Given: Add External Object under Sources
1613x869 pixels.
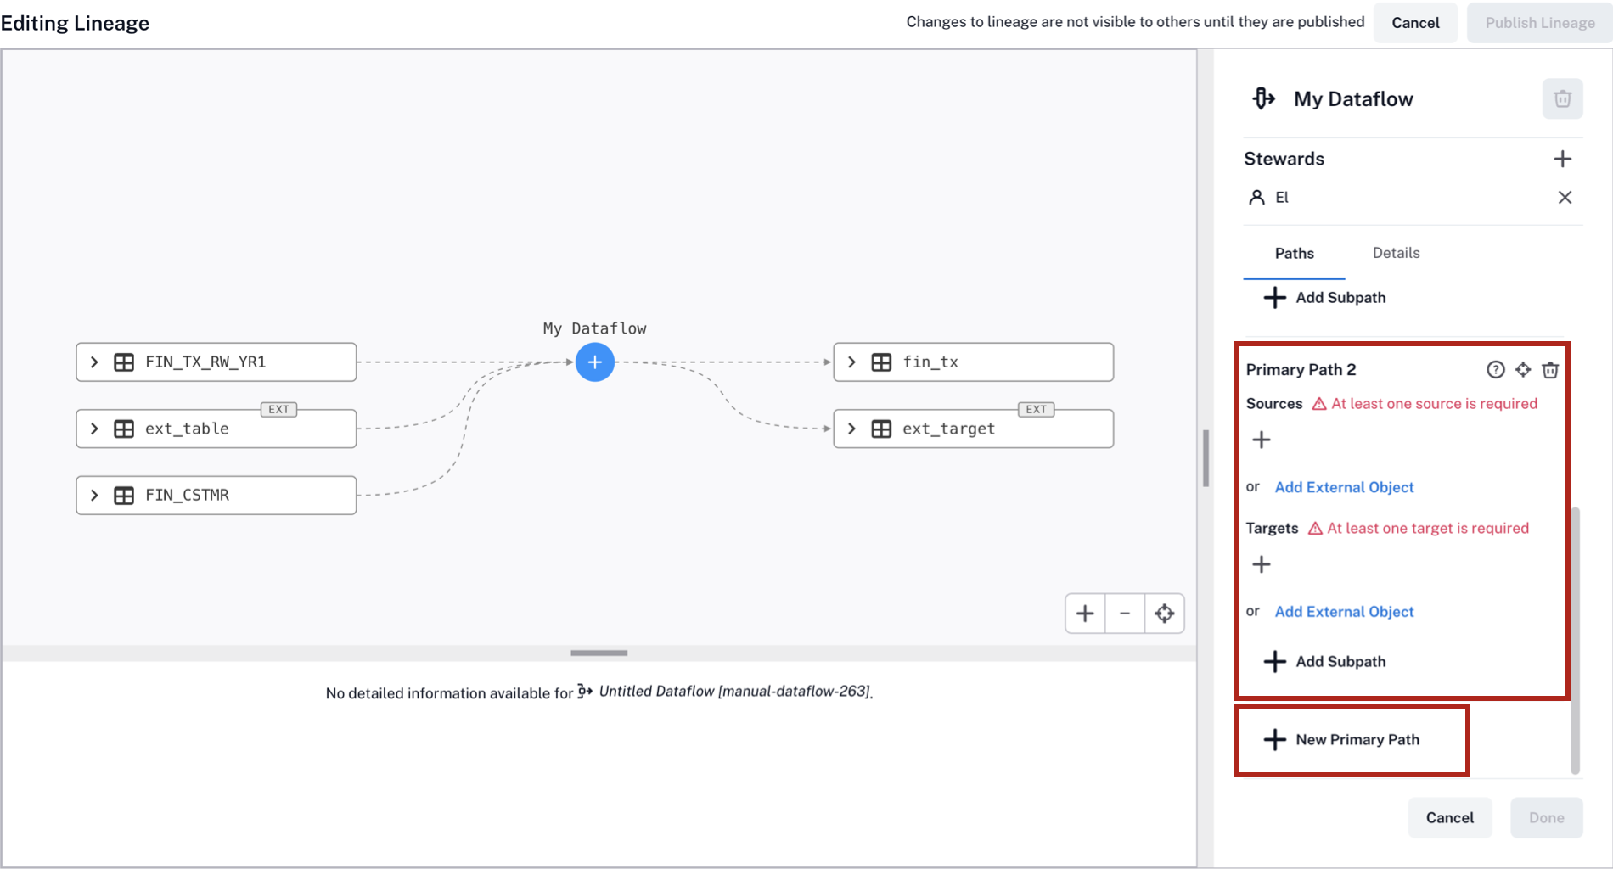Looking at the screenshot, I should point(1344,487).
